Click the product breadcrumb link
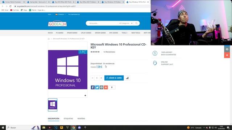 click(x=69, y=39)
